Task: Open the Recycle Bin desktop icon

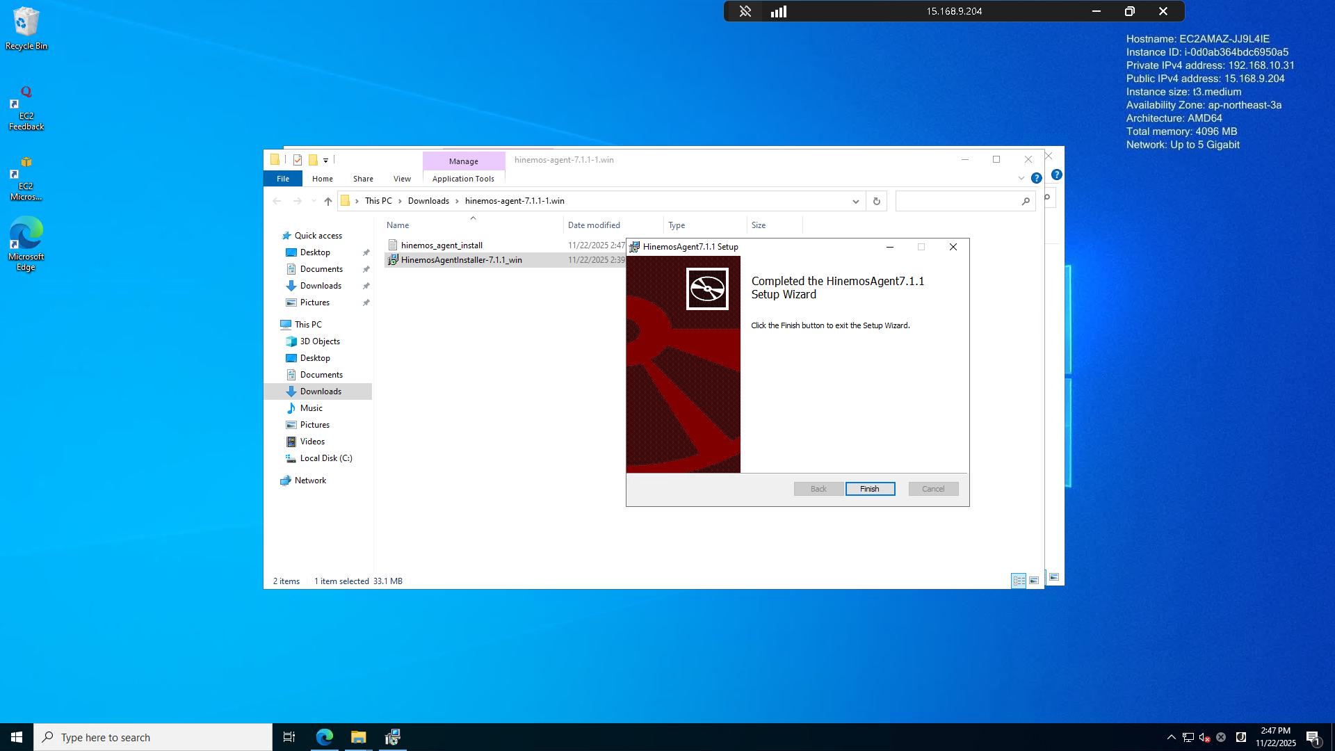Action: (x=26, y=28)
